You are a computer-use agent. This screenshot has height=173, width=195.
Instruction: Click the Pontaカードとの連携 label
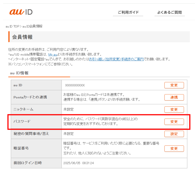[30, 97]
